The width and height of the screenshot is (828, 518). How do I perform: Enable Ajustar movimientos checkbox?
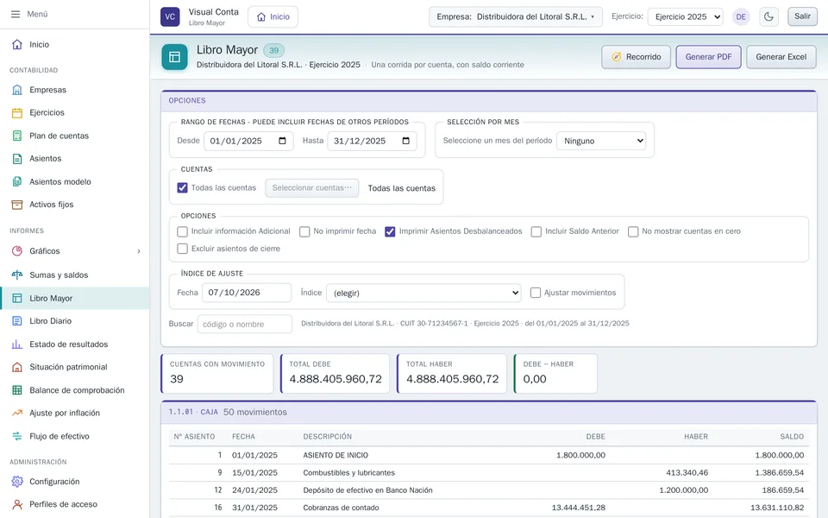[536, 293]
